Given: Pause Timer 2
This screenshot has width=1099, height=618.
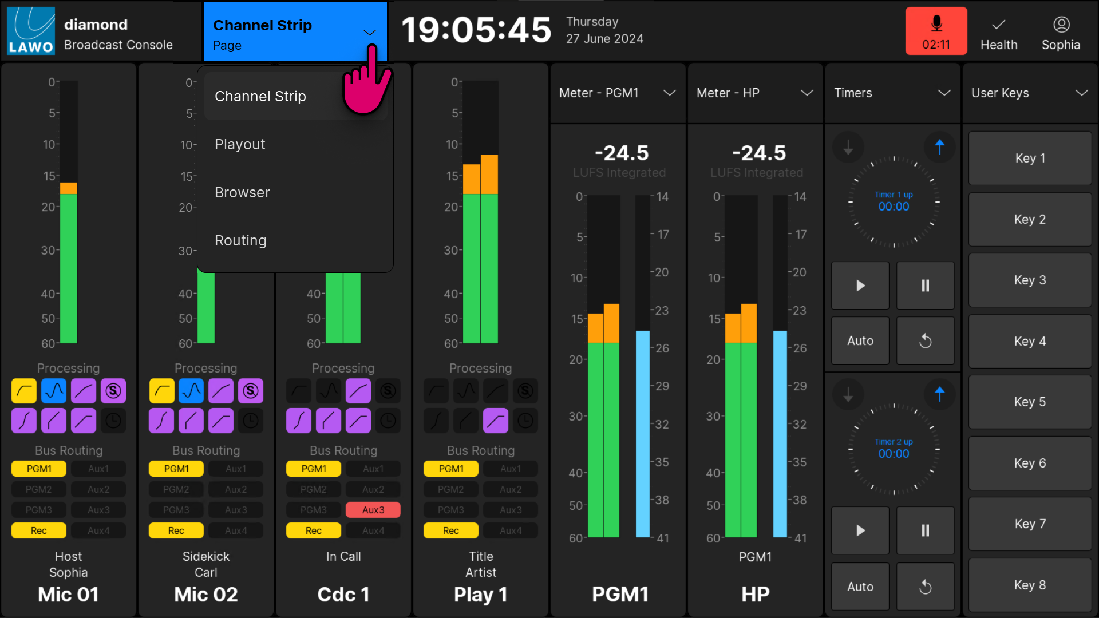Looking at the screenshot, I should tap(925, 530).
